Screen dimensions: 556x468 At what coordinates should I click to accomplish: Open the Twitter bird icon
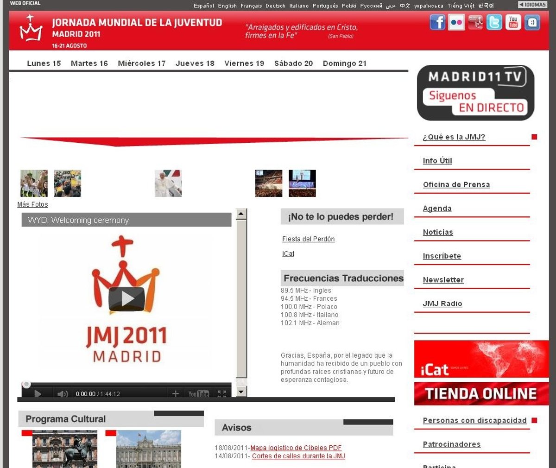click(x=494, y=22)
